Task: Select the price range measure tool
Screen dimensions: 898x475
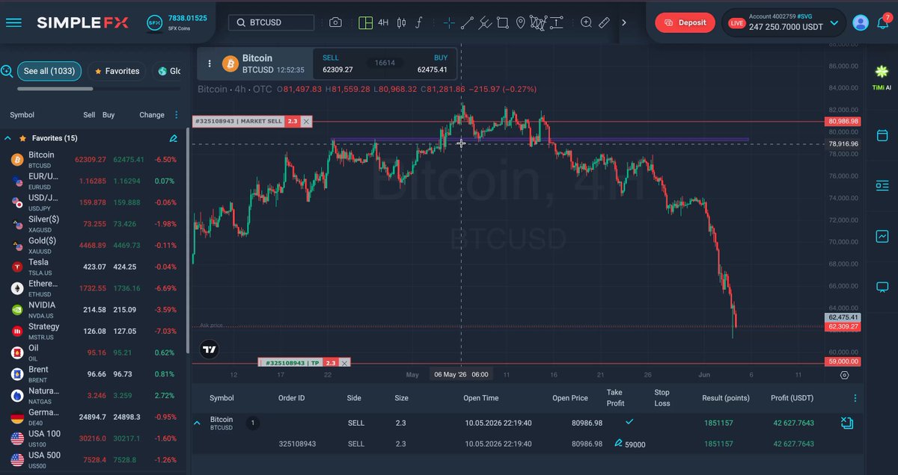Action: click(557, 22)
